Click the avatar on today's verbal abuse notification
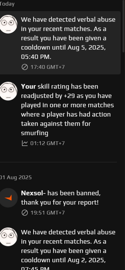Screen dimensions: 125x270 pos(8,24)
